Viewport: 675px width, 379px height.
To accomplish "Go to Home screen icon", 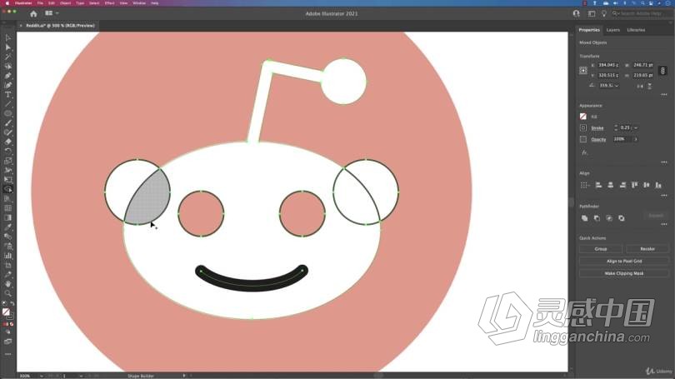I will pyautogui.click(x=33, y=14).
